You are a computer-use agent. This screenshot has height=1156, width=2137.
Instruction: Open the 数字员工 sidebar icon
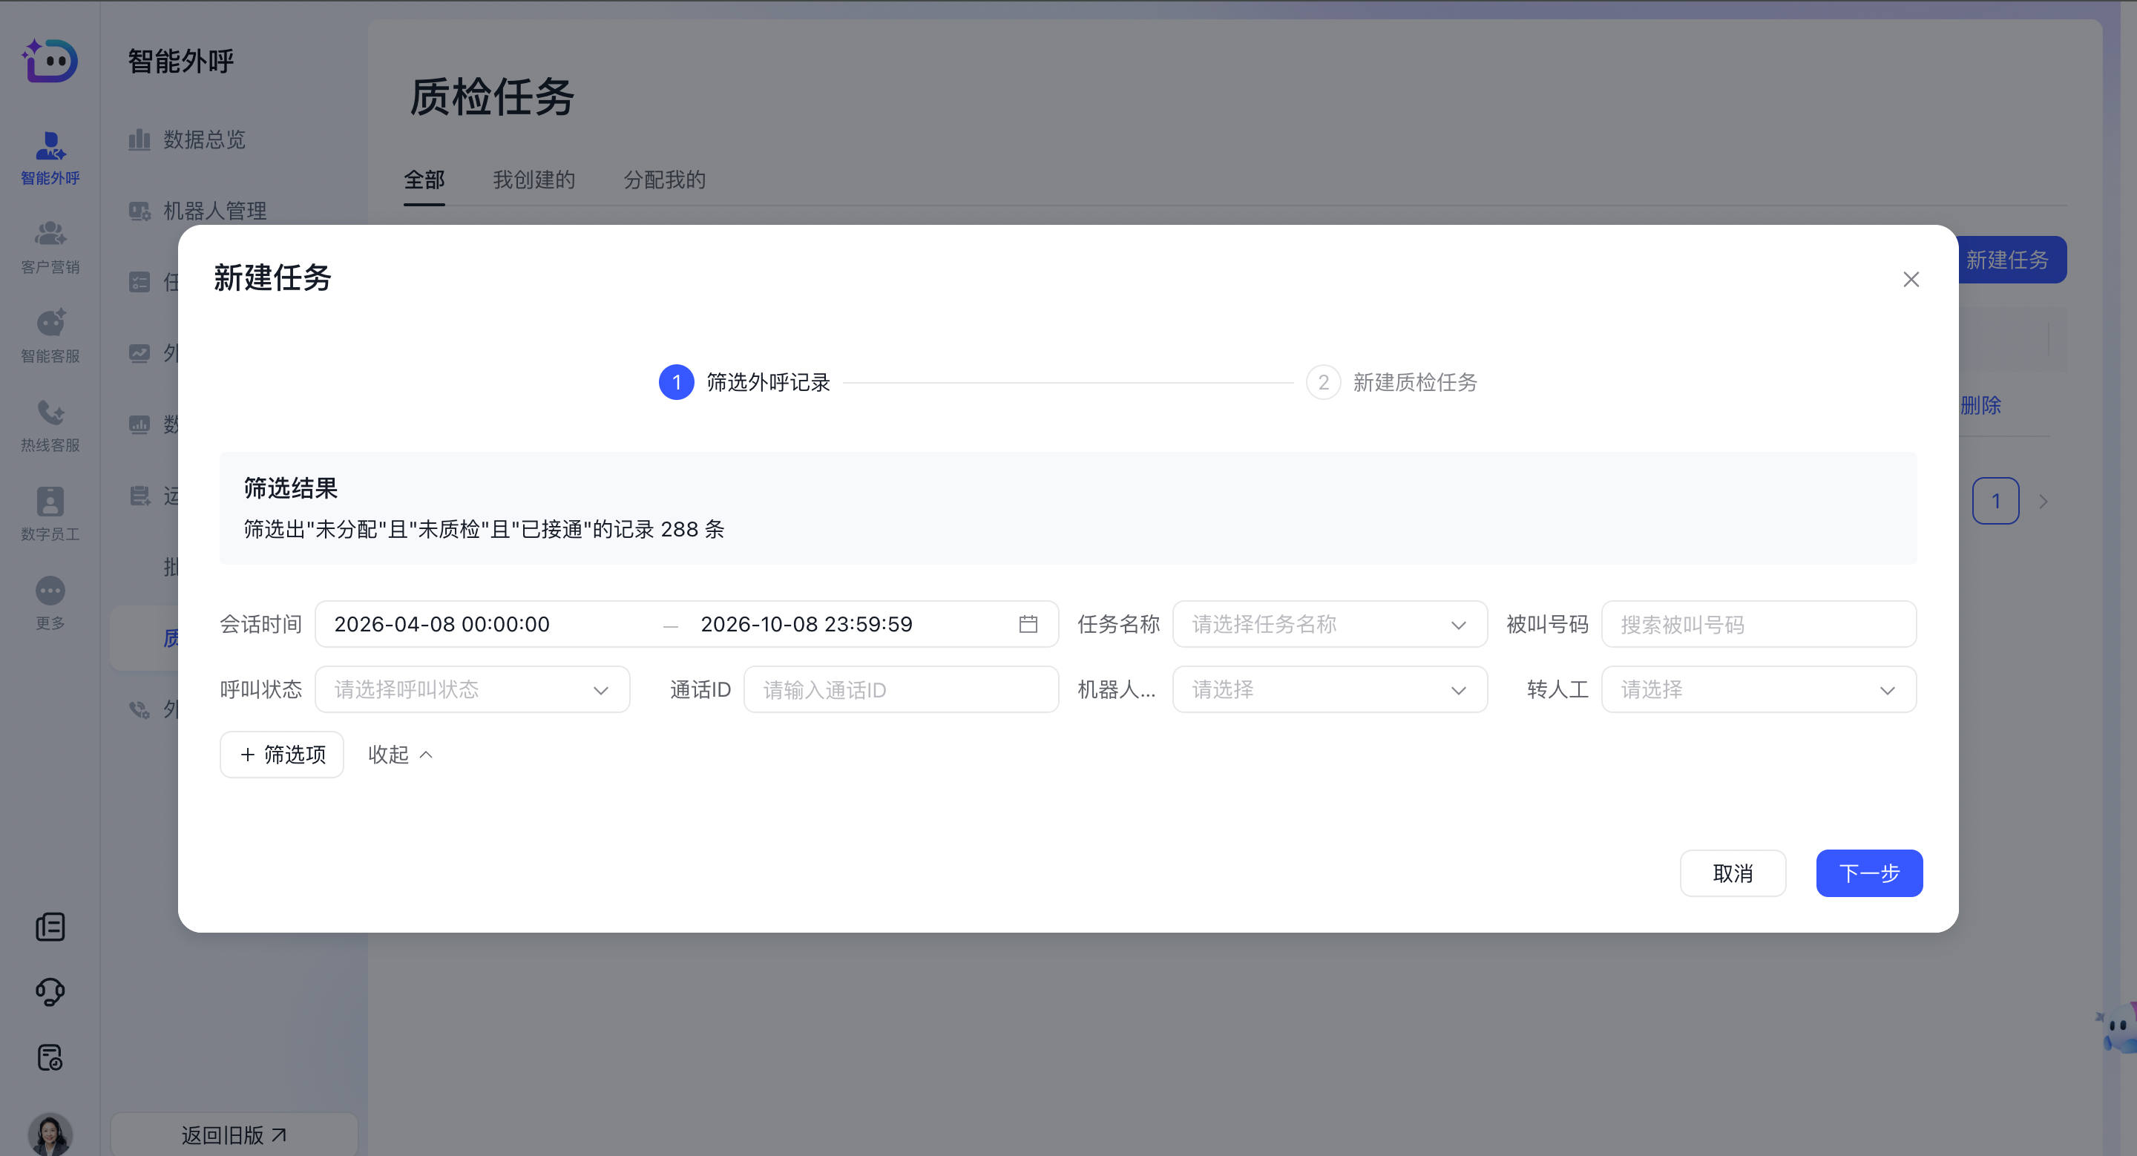point(50,501)
